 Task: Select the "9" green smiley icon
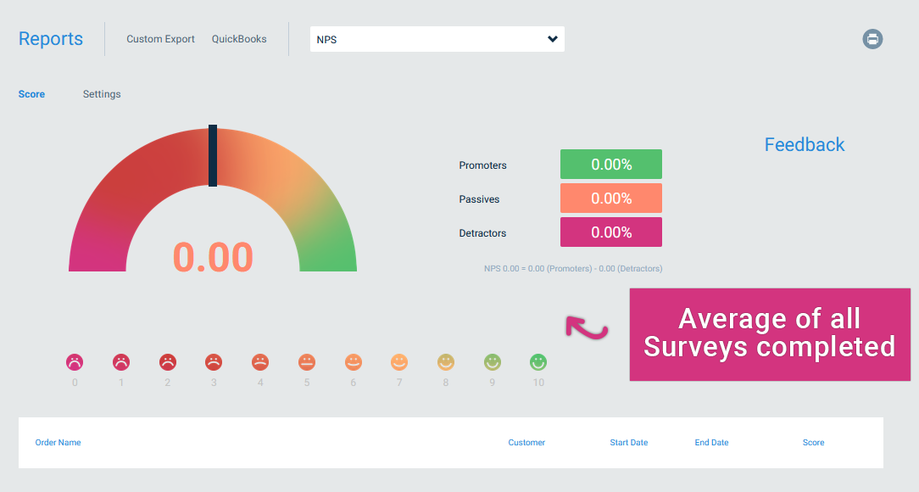492,361
